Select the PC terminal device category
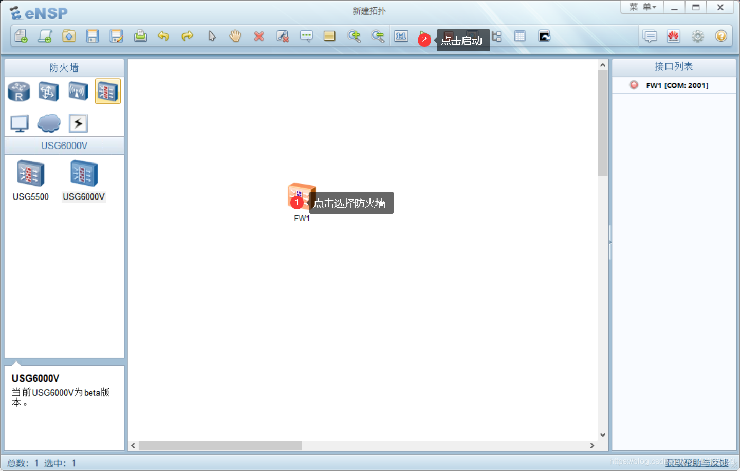Screen dimensions: 740x471 pos(20,123)
